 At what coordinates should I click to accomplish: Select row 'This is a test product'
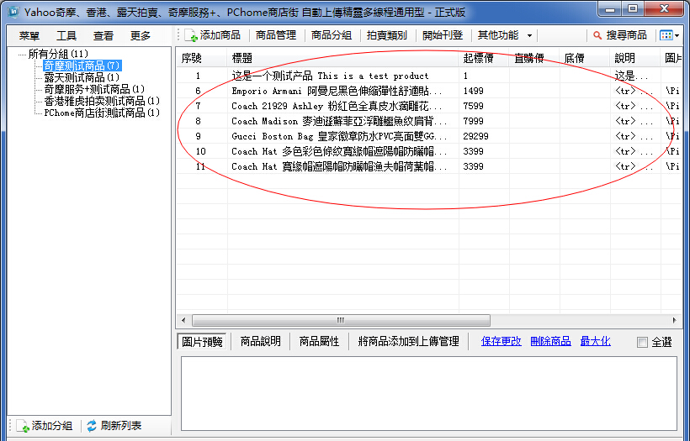point(429,76)
